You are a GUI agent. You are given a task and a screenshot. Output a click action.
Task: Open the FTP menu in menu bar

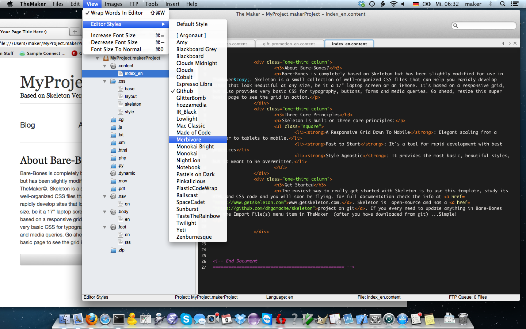click(x=134, y=4)
